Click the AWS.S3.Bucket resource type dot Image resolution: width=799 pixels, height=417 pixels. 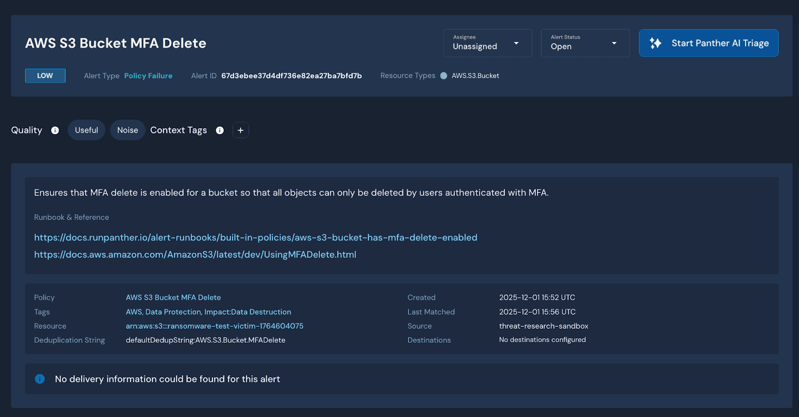[x=443, y=76]
